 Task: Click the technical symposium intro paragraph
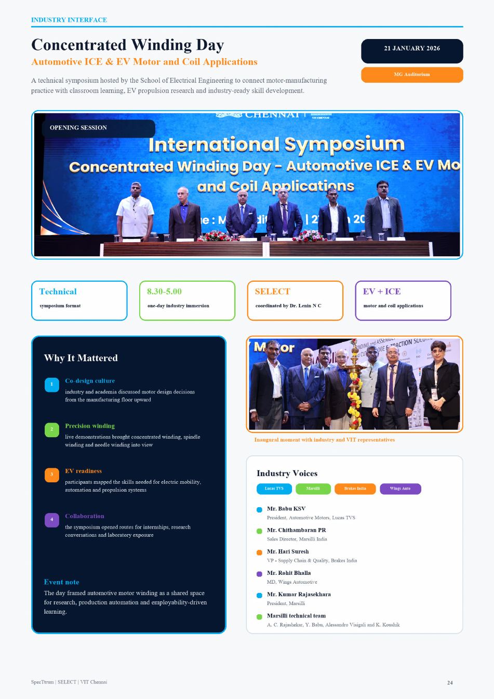[x=179, y=86]
